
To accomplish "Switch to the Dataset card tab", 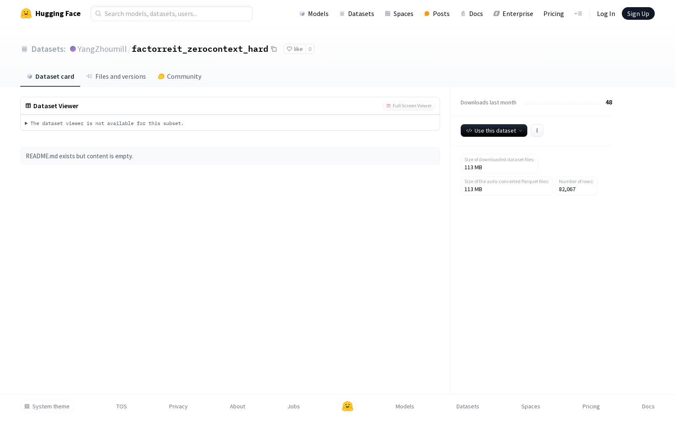I will (50, 76).
